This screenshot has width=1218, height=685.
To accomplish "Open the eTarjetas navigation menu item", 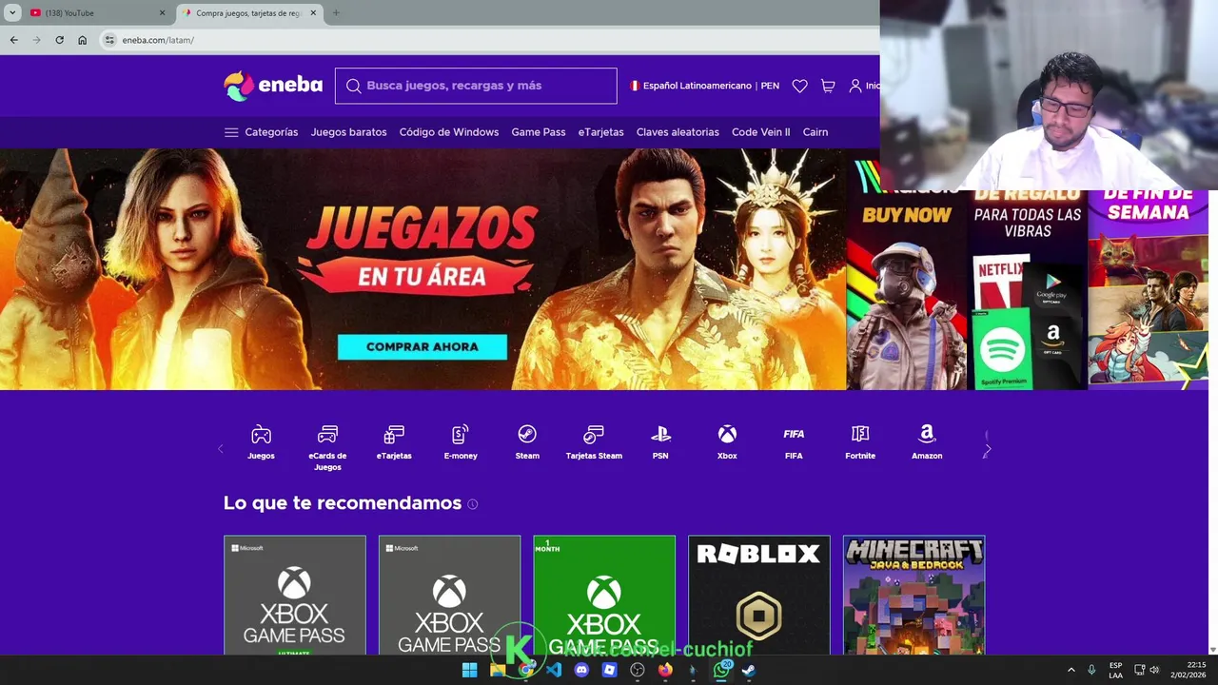I will [x=601, y=132].
